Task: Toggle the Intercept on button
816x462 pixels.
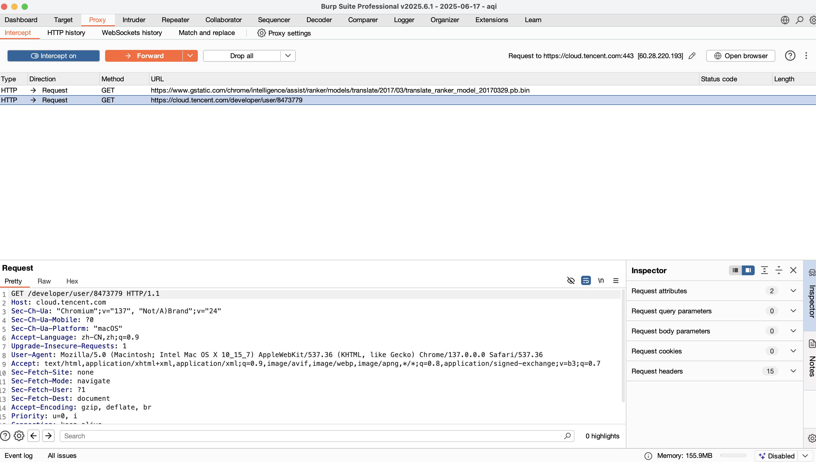Action: point(53,56)
